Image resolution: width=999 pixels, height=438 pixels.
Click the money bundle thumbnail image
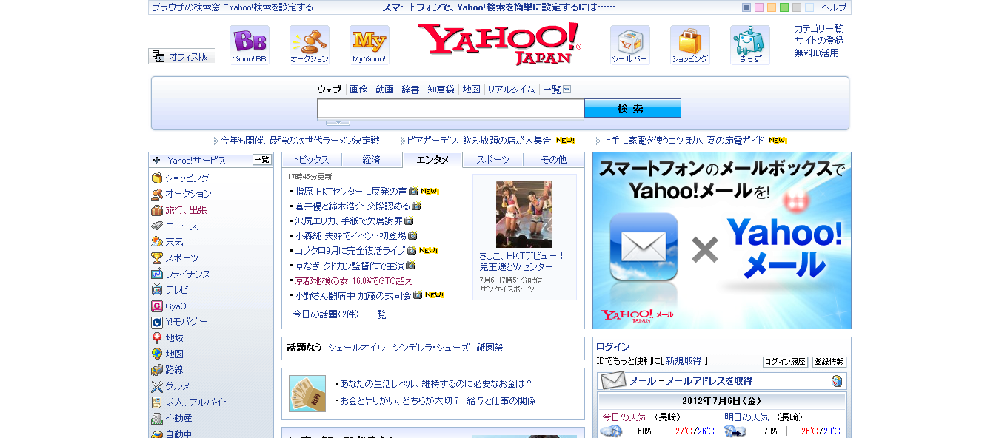307,394
